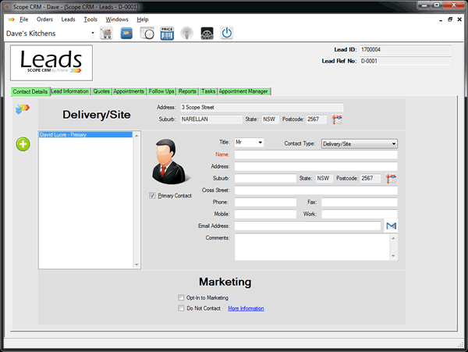
Task: Enable Opt-In to Marketing checkbox
Action: [x=181, y=297]
